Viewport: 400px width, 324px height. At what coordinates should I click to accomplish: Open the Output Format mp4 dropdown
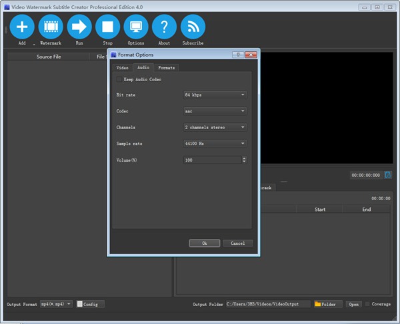pos(56,304)
